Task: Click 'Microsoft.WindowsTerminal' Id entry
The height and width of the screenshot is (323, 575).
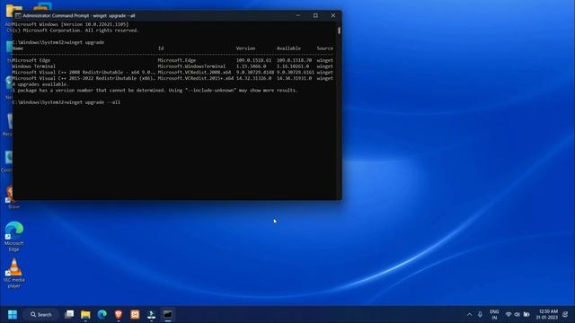Action: (x=191, y=66)
